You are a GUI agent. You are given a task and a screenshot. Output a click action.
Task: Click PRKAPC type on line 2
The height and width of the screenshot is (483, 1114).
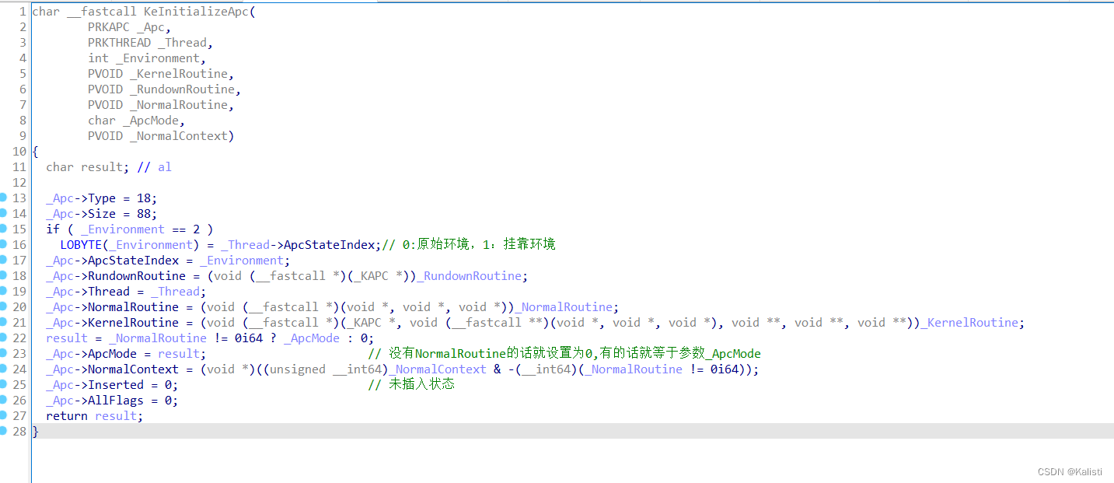109,27
